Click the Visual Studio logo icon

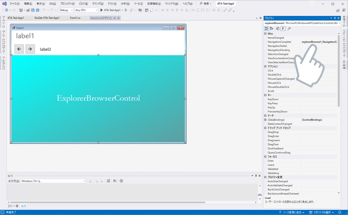(x=4, y=4)
